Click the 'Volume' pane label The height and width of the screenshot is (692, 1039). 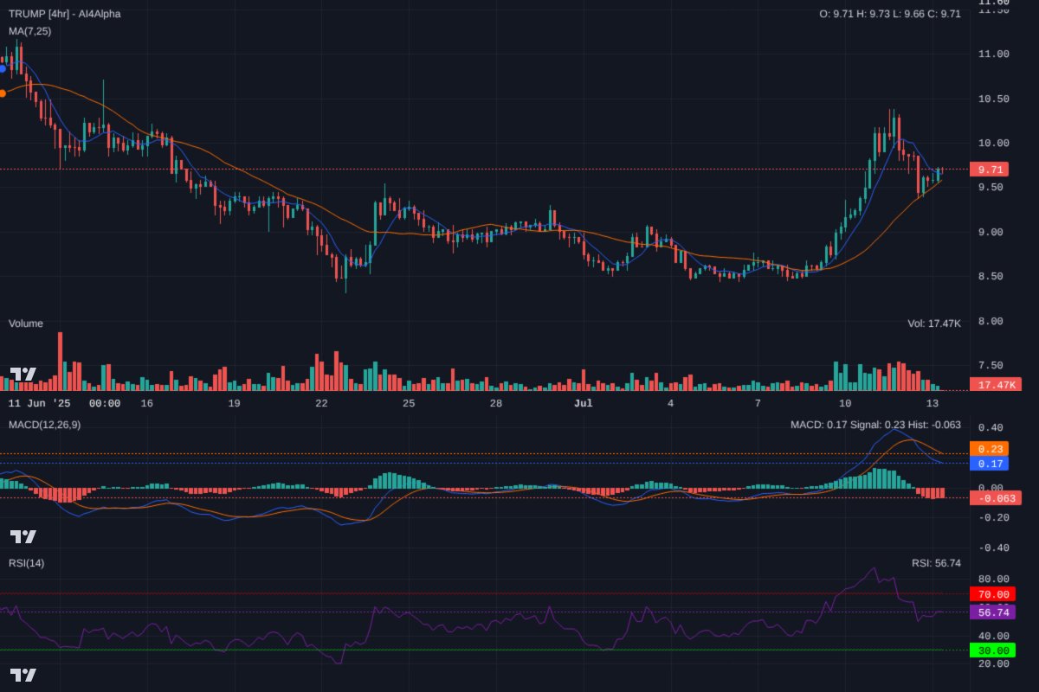[26, 324]
